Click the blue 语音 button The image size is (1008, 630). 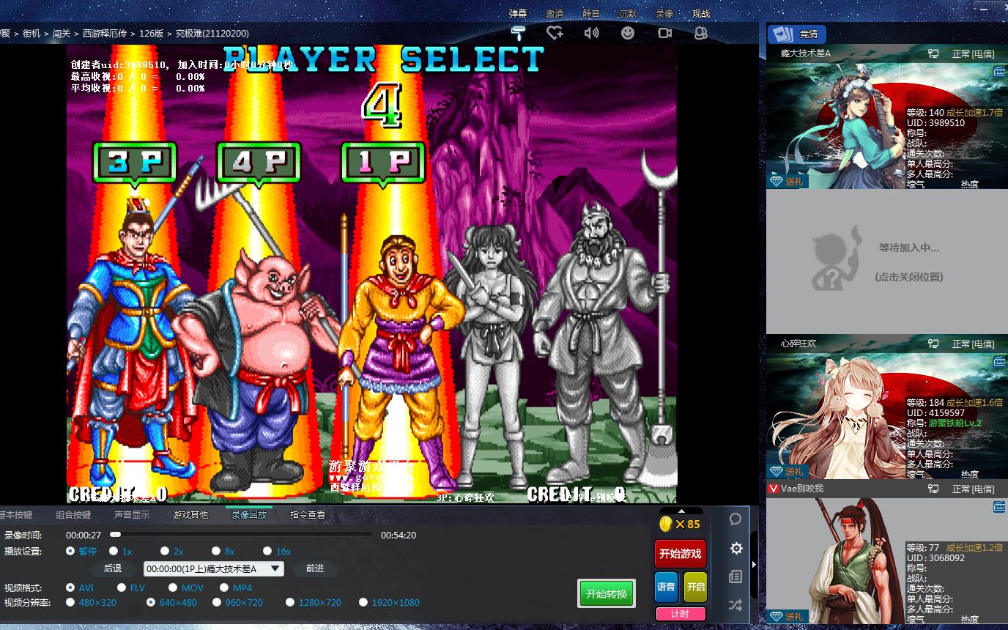667,587
